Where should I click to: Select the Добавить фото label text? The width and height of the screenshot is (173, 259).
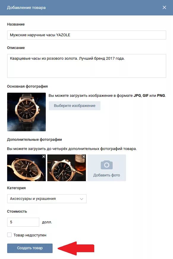tap(107, 175)
